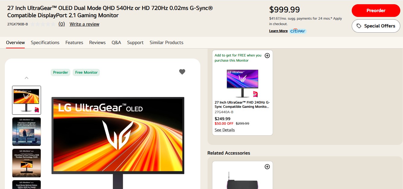Select the Brightest OLED Gaming Monitor thumbnail
This screenshot has height=189, width=403.
pos(27,132)
